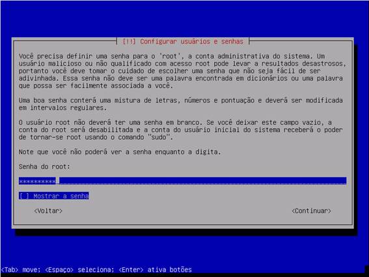
Task: Click the right end of the password field
Action: [x=344, y=181]
